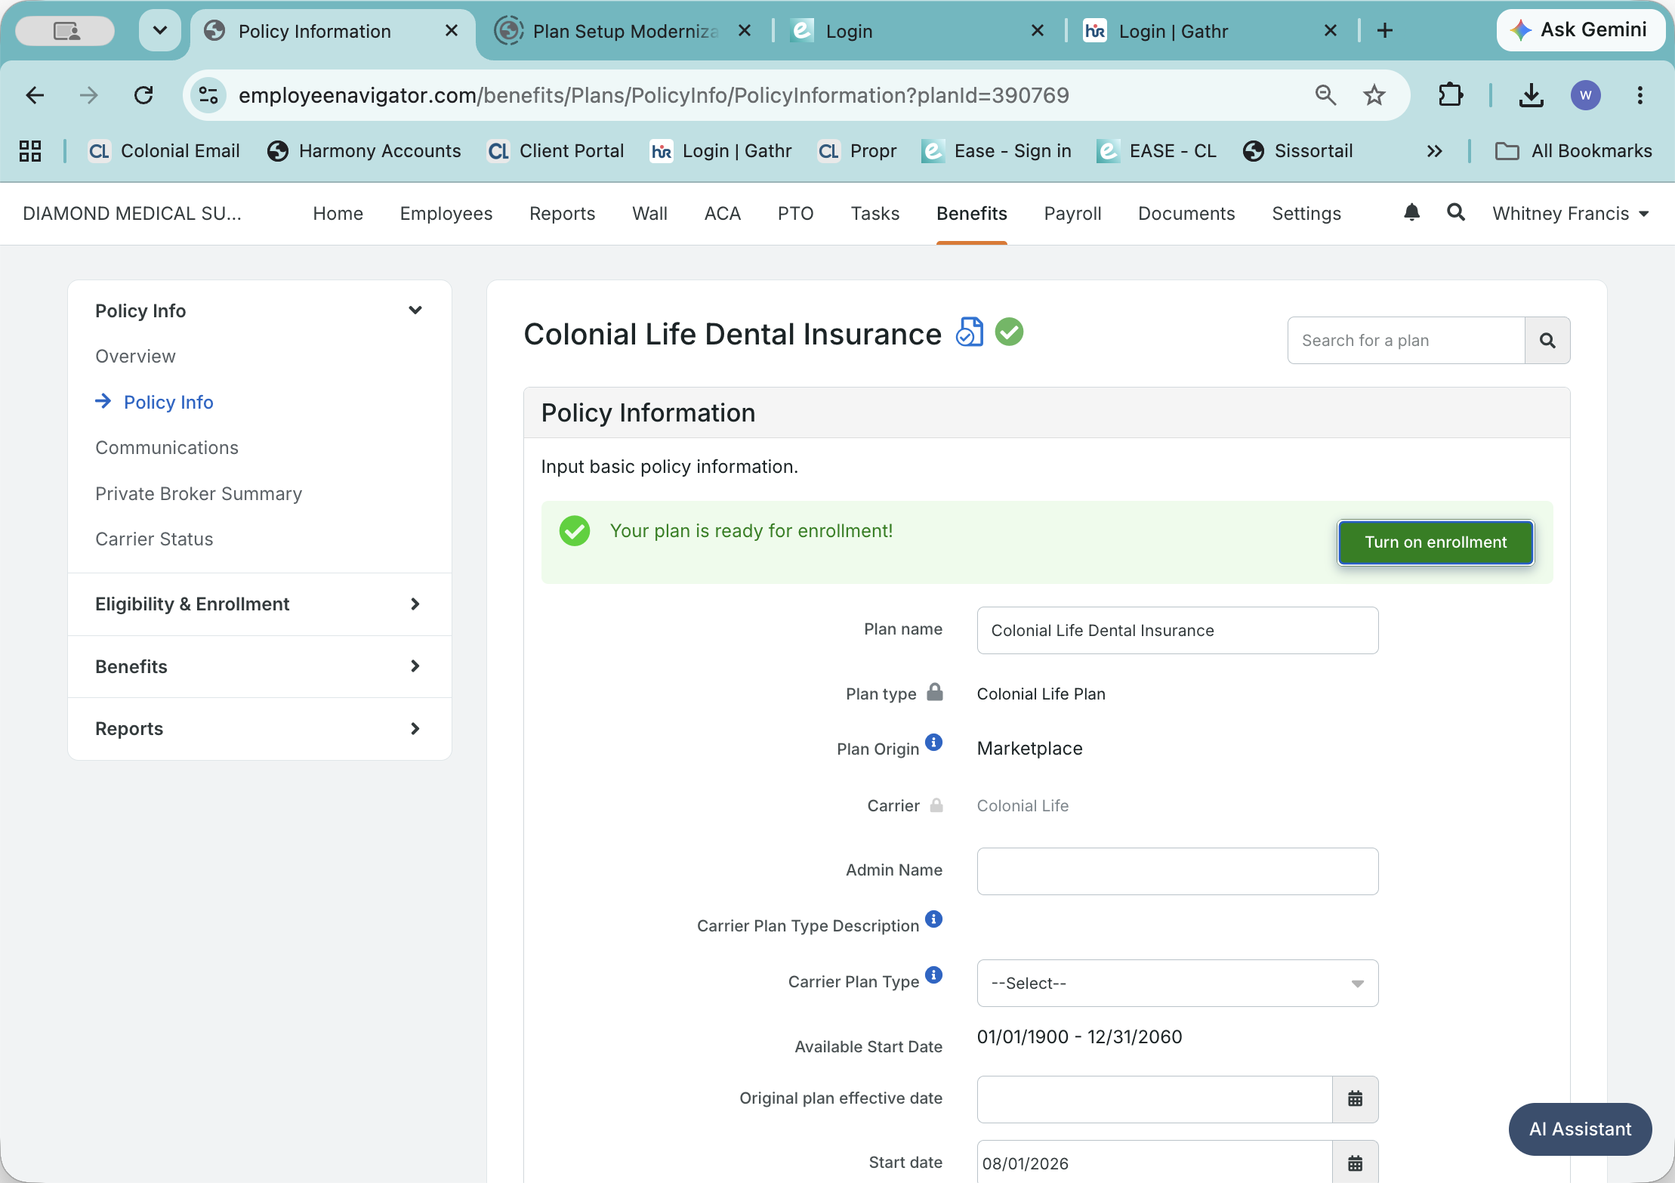Open the Overview sidebar link
The image size is (1675, 1183).
point(135,357)
